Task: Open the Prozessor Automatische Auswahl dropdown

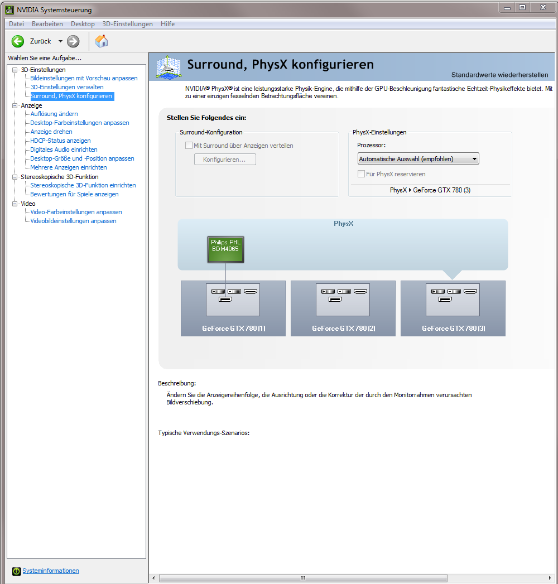Action: point(418,158)
